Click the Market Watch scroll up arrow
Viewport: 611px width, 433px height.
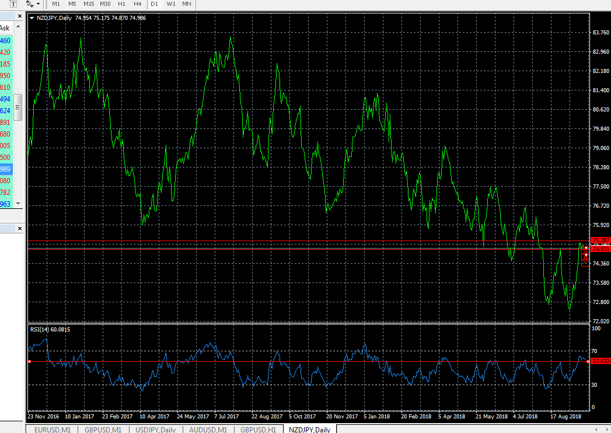(x=18, y=26)
